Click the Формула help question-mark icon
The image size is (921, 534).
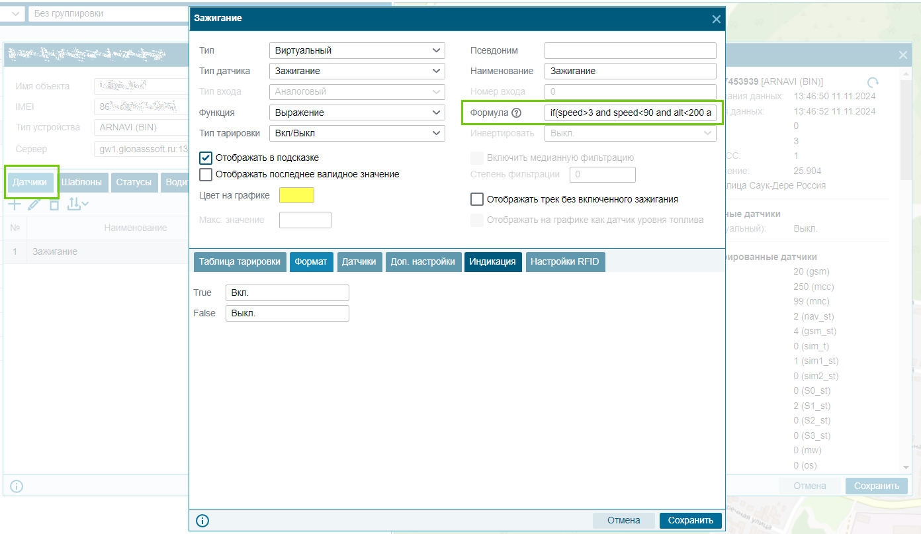(x=517, y=113)
